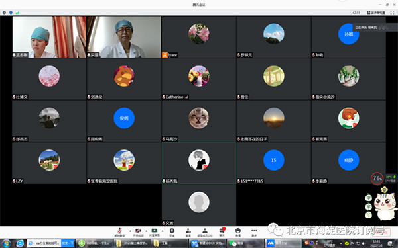
Task: Select the Catherine participant tile
Action: pos(199,79)
